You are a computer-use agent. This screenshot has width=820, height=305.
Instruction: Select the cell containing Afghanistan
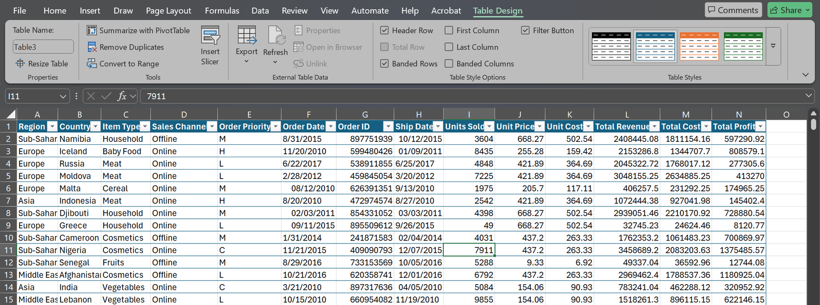point(79,275)
